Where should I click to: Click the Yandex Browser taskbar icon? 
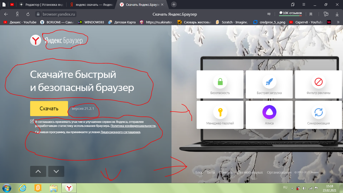(69, 188)
